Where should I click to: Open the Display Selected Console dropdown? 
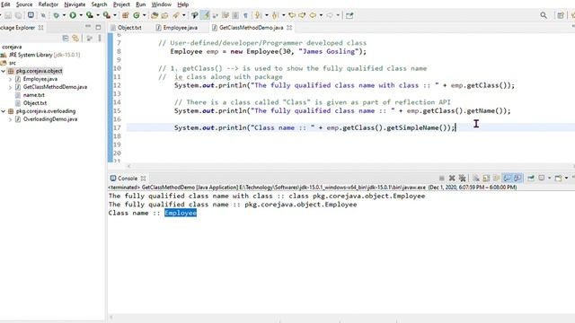click(x=549, y=178)
